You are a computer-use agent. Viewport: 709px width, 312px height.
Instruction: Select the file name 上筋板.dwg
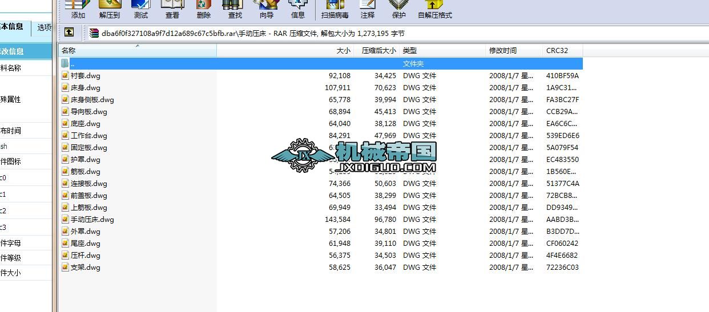click(x=88, y=207)
